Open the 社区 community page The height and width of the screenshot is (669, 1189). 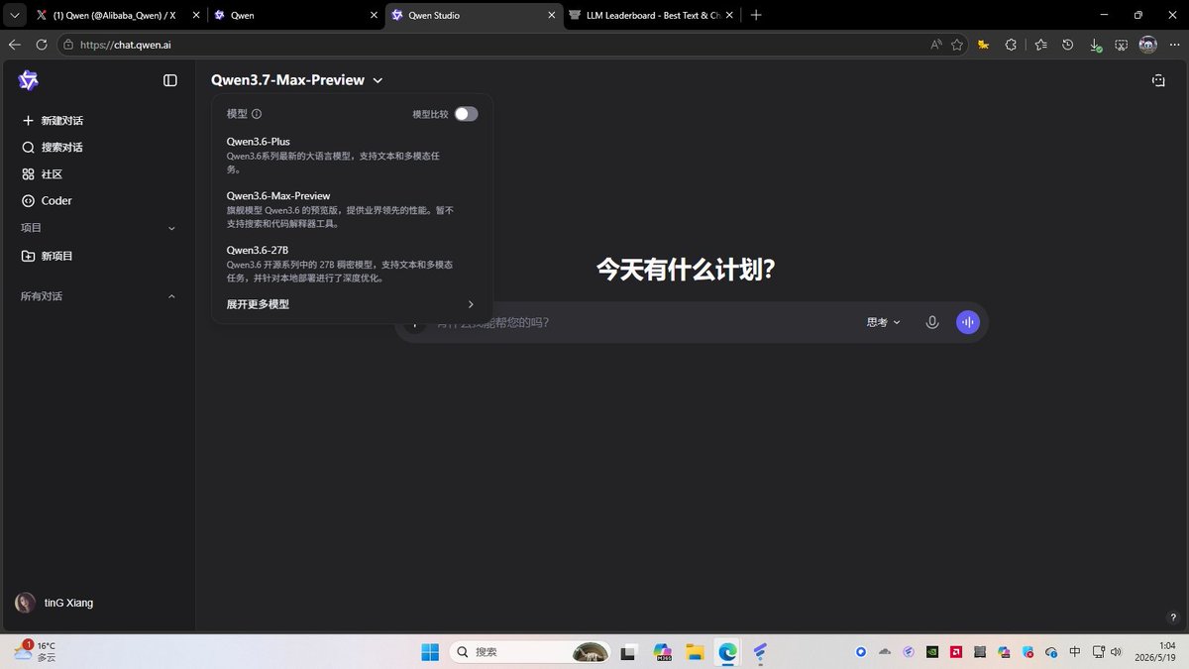coord(42,173)
